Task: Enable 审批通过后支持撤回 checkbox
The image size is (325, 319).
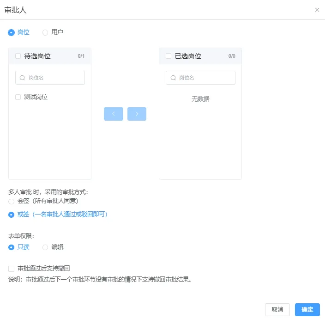Action: (11, 269)
